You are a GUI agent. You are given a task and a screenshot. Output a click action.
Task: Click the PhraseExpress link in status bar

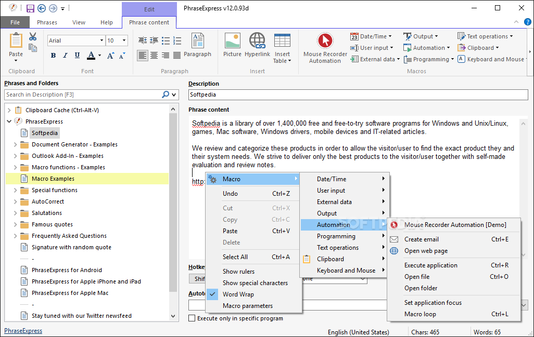23,331
